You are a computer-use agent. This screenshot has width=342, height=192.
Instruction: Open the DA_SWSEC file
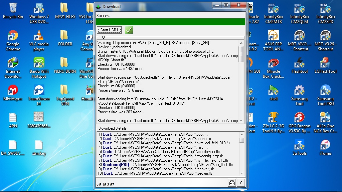pyautogui.click(x=13, y=148)
